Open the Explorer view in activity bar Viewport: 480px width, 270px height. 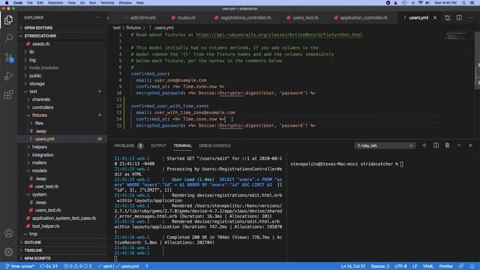coord(8,20)
